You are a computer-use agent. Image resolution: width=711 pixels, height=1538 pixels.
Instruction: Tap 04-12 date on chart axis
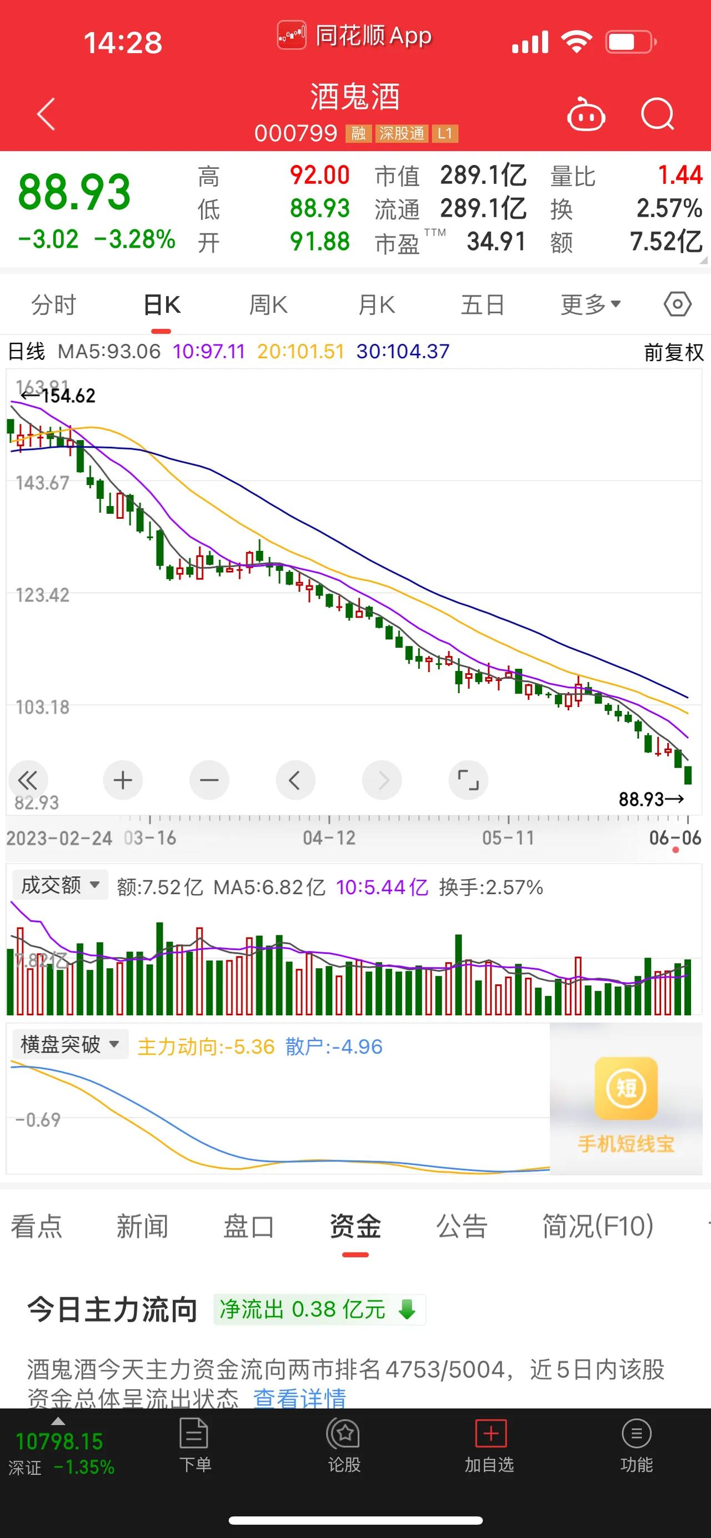(329, 838)
